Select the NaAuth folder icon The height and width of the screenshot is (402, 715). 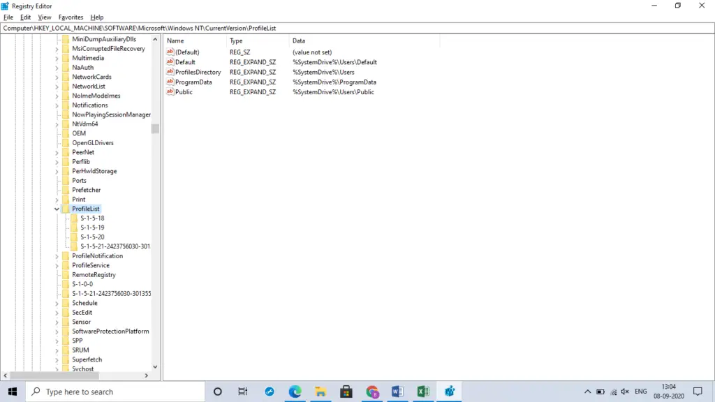coord(66,68)
